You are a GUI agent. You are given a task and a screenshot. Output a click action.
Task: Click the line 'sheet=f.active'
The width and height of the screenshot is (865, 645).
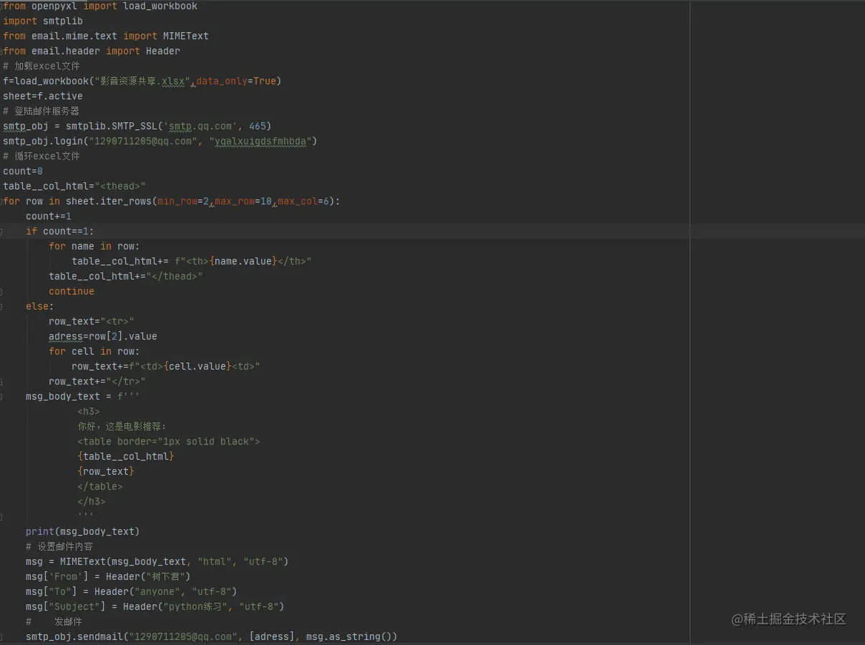(x=43, y=96)
